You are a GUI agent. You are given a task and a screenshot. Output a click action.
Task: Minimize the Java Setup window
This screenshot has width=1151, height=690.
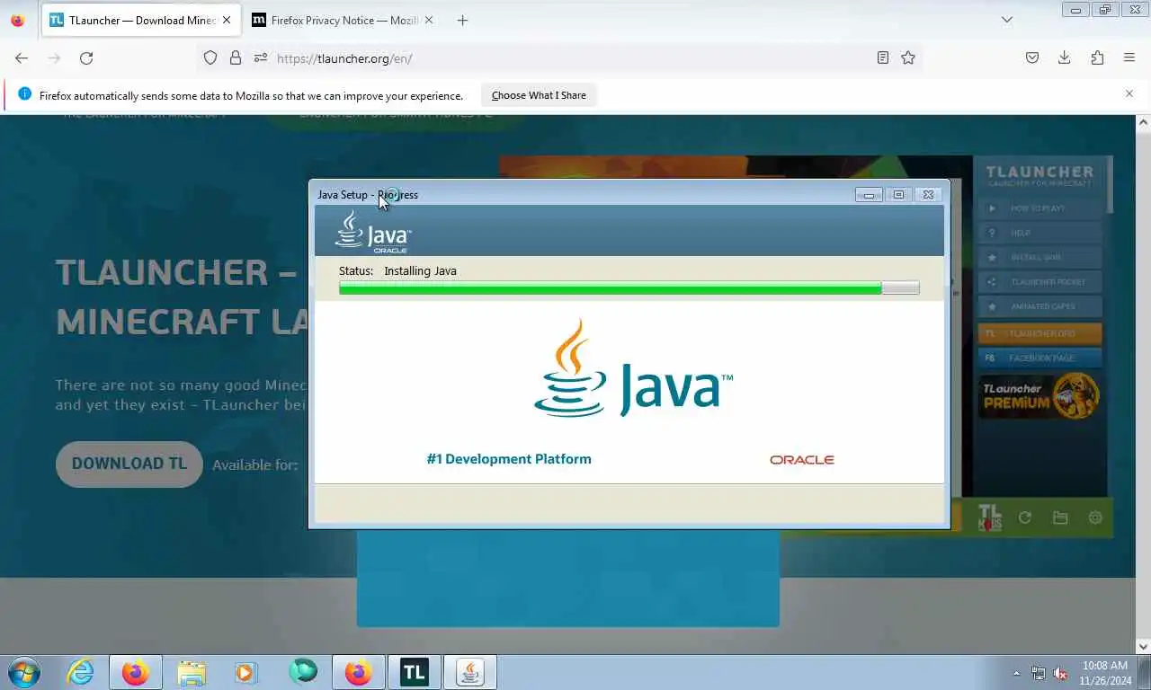(x=869, y=195)
